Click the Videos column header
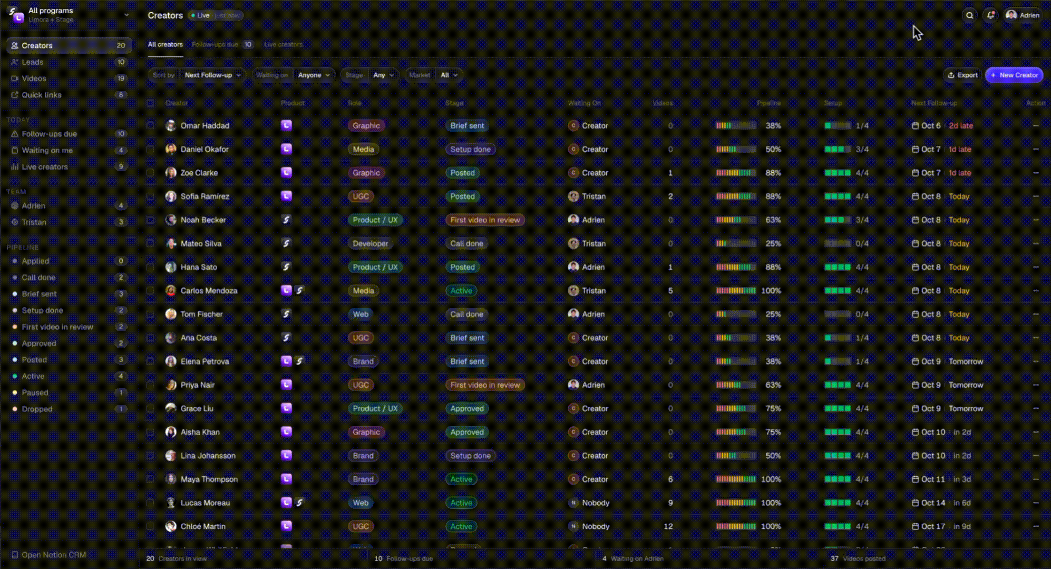 662,103
